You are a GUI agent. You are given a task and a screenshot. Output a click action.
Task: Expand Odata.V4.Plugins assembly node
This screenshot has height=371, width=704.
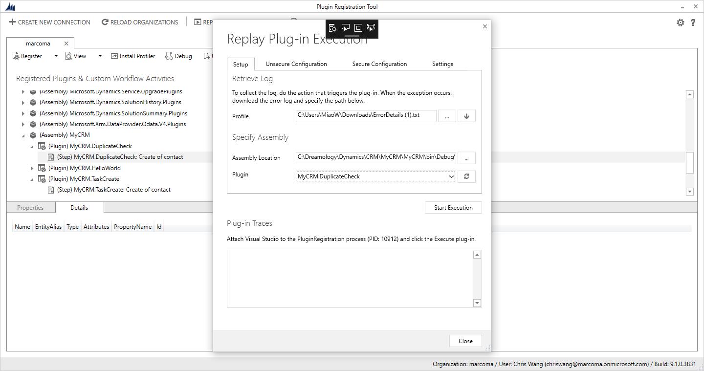pos(23,124)
